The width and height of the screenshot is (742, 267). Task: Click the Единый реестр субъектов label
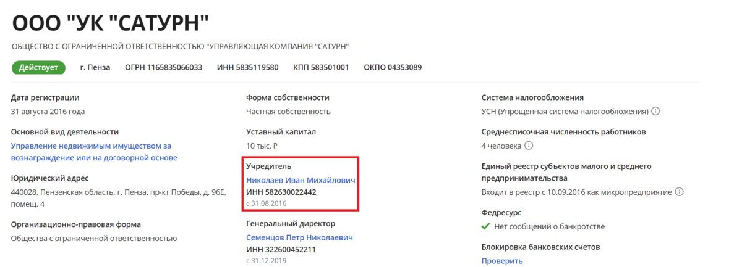coord(566,172)
